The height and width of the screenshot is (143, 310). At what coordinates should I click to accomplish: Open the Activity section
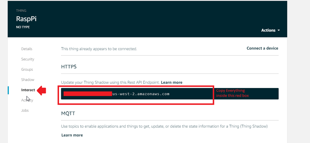tap(27, 100)
